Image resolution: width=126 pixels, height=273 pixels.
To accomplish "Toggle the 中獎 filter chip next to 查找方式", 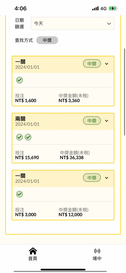I will point(47,40).
